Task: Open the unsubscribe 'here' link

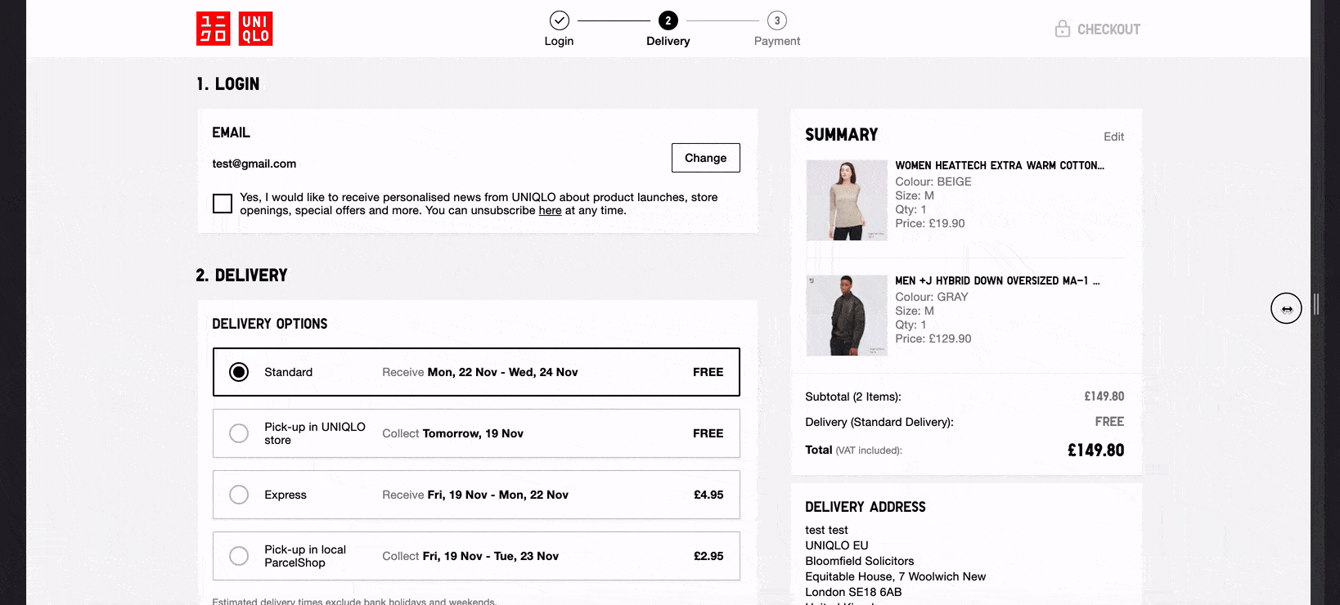Action: (550, 210)
